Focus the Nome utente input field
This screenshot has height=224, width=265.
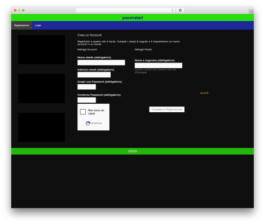[101, 62]
